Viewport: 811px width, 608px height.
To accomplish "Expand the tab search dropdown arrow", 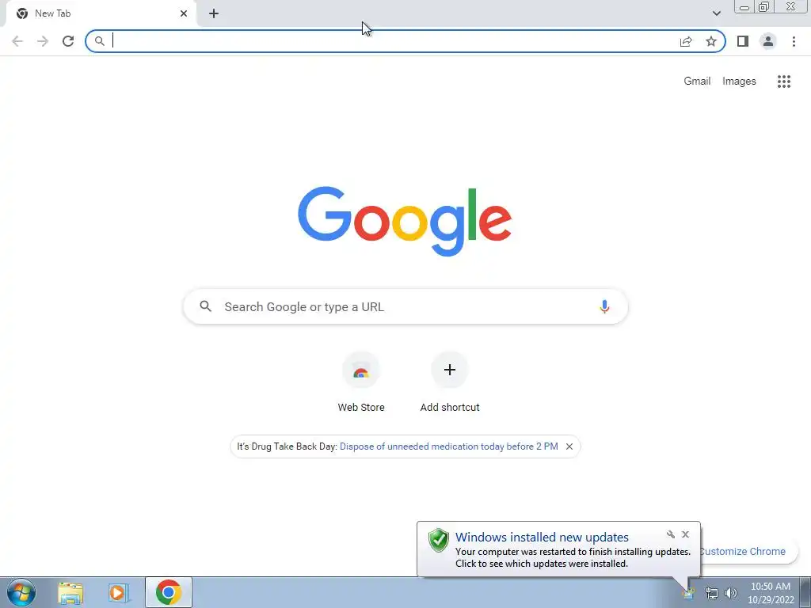I will pos(716,13).
